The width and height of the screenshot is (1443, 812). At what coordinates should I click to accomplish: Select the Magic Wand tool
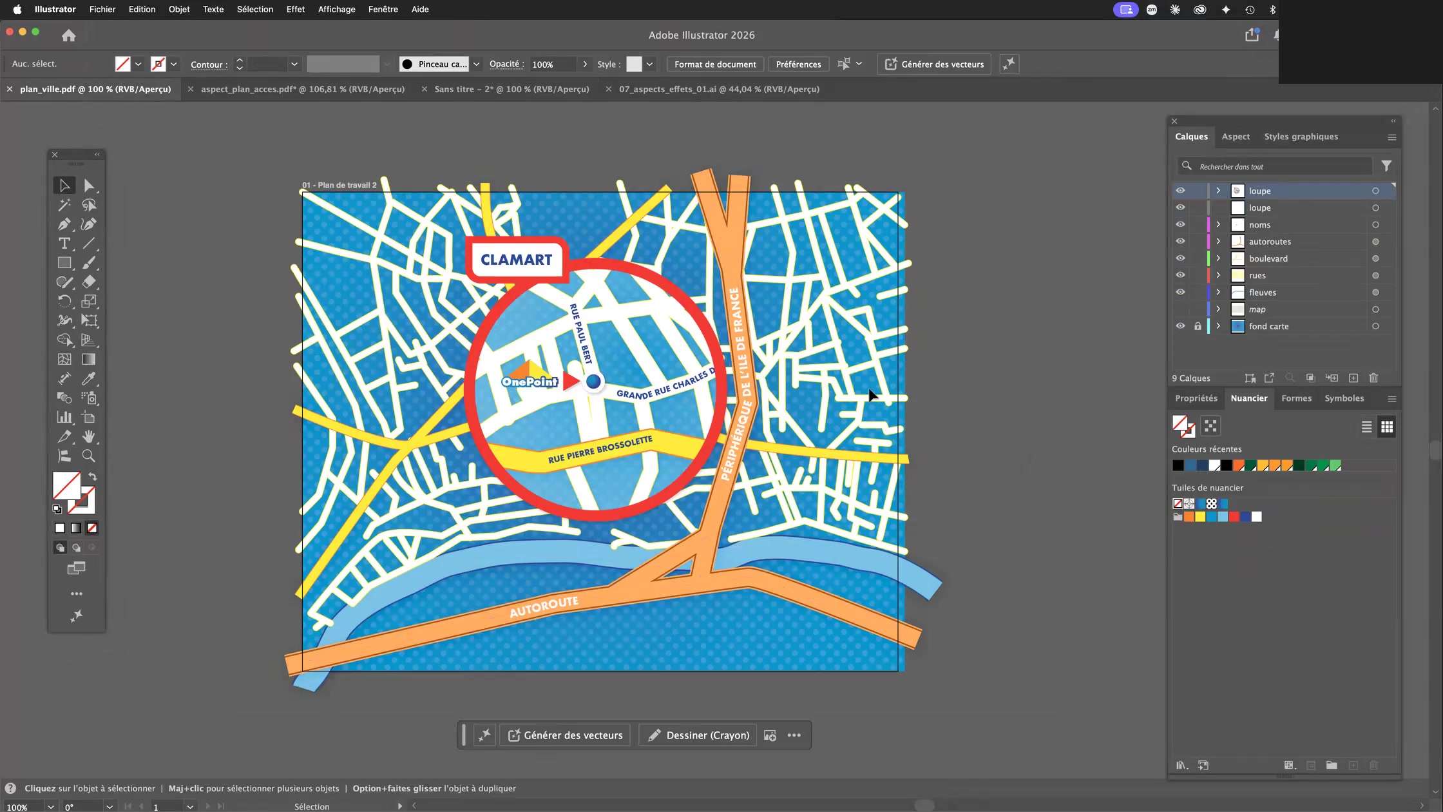(x=64, y=205)
